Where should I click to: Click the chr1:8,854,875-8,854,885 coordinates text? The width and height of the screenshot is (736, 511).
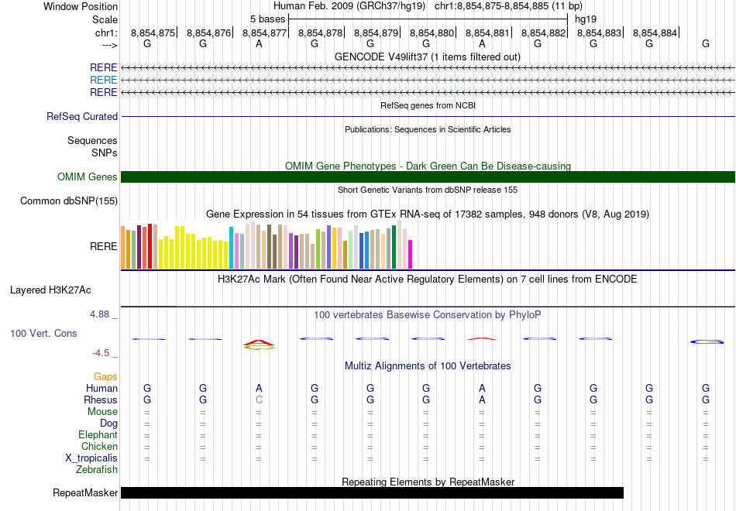tap(509, 6)
